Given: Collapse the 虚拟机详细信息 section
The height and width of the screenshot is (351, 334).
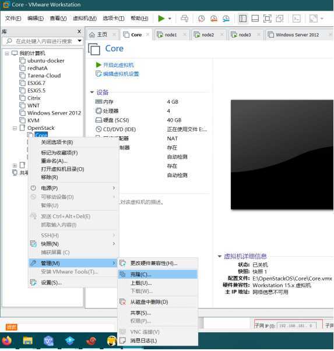Looking at the screenshot, I should pos(220,256).
